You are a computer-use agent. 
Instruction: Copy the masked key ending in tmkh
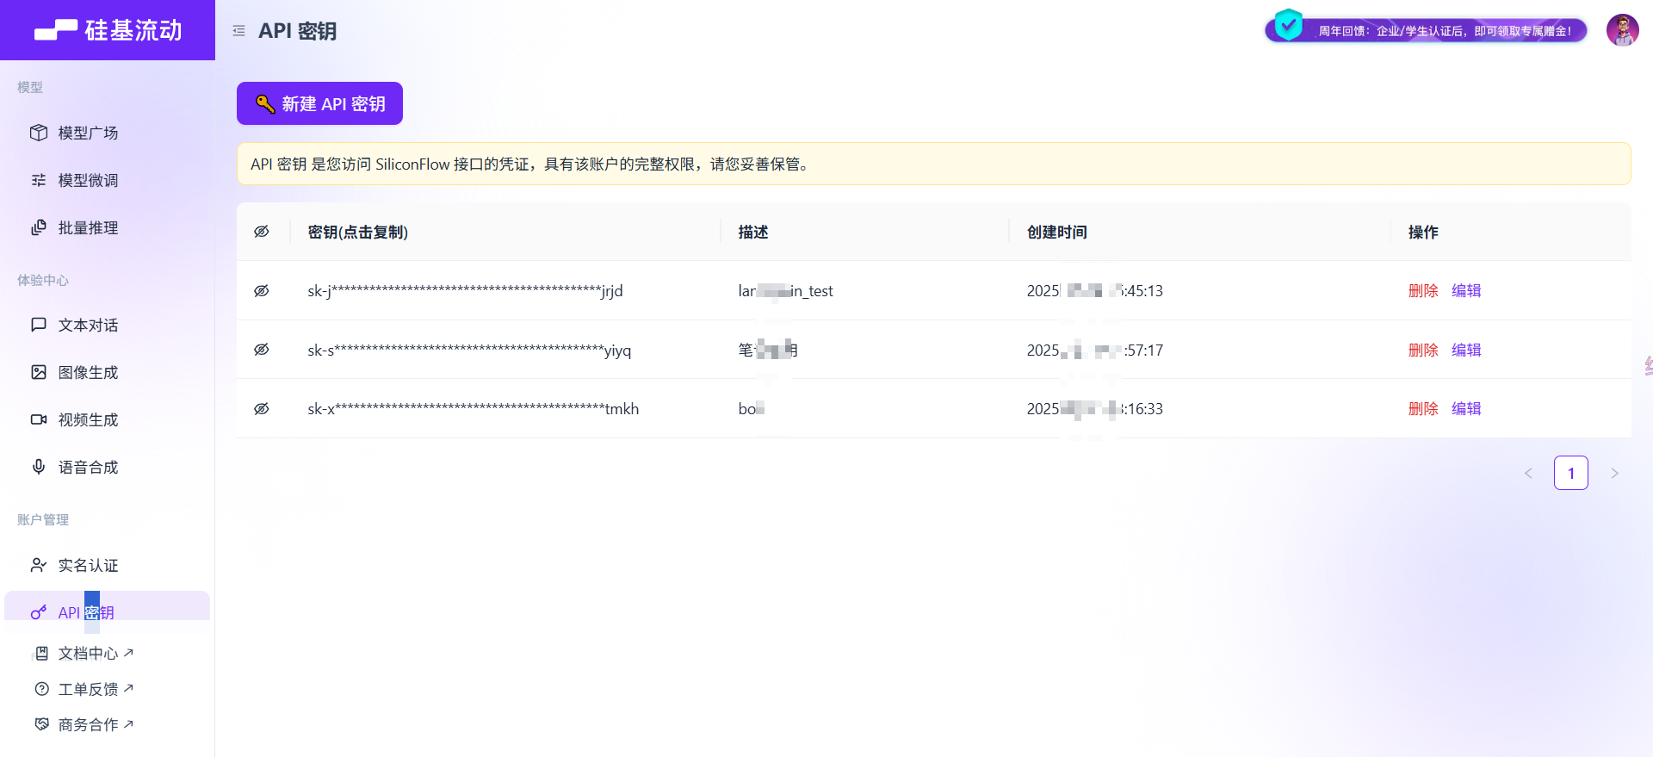473,409
